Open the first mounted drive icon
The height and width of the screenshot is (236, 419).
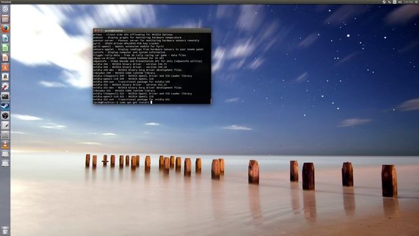pos(5,154)
